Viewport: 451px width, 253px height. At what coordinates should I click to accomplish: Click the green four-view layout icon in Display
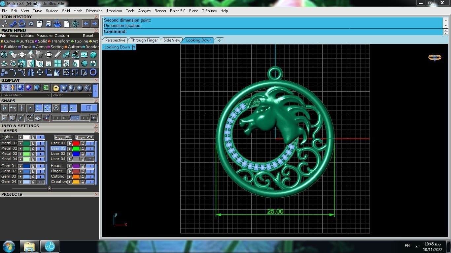coord(46,88)
